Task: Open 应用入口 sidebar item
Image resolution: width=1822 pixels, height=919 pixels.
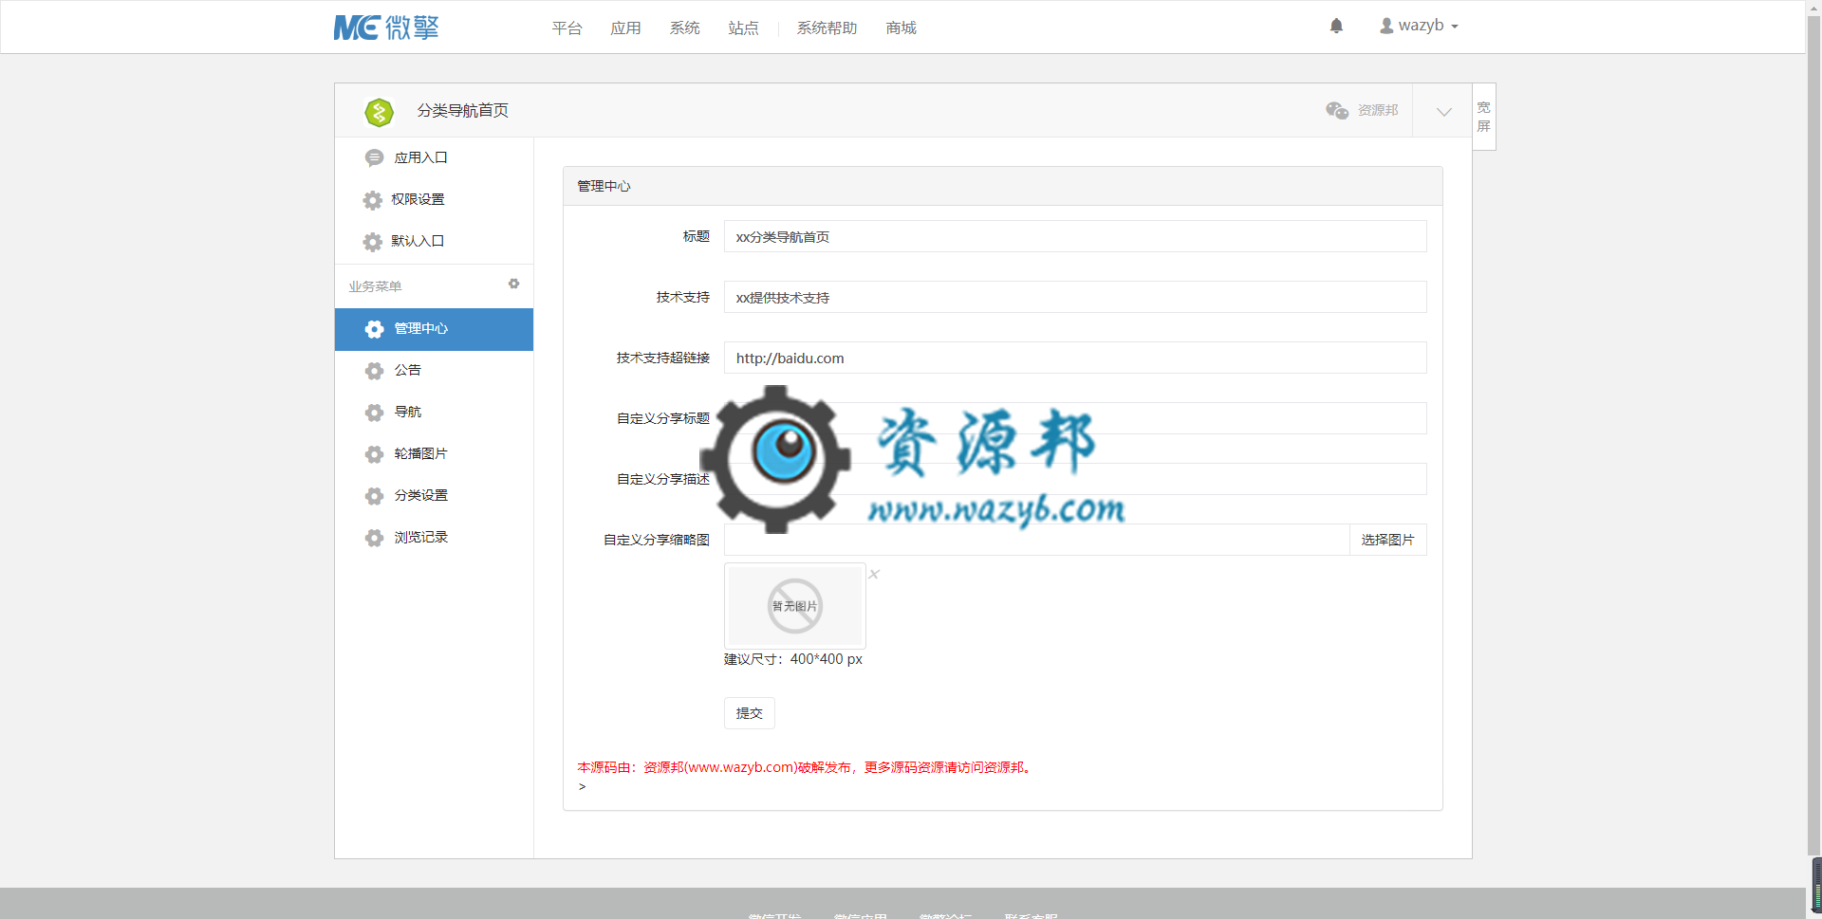Action: 434,157
